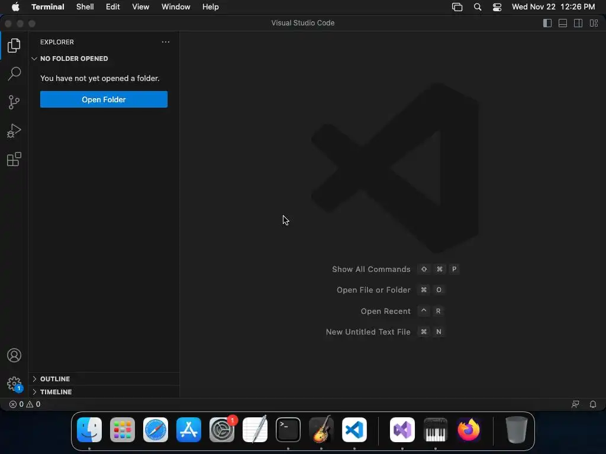606x454 pixels.
Task: Click the EXPLORER panel title
Action: pyautogui.click(x=57, y=42)
